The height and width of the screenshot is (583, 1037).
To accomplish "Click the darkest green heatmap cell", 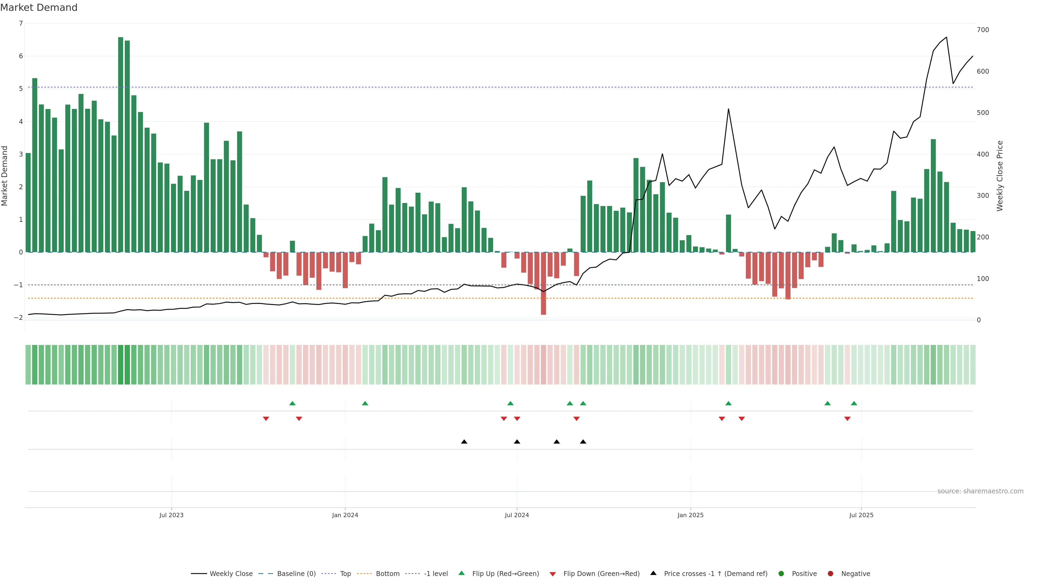I will pos(120,365).
